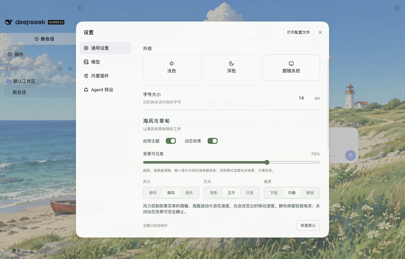
Task: Click the font size 14 field
Action: click(x=301, y=98)
